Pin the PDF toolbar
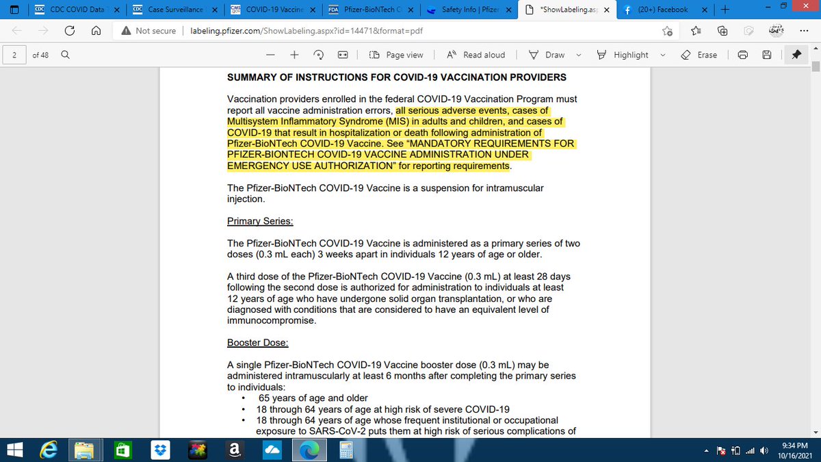 point(796,55)
